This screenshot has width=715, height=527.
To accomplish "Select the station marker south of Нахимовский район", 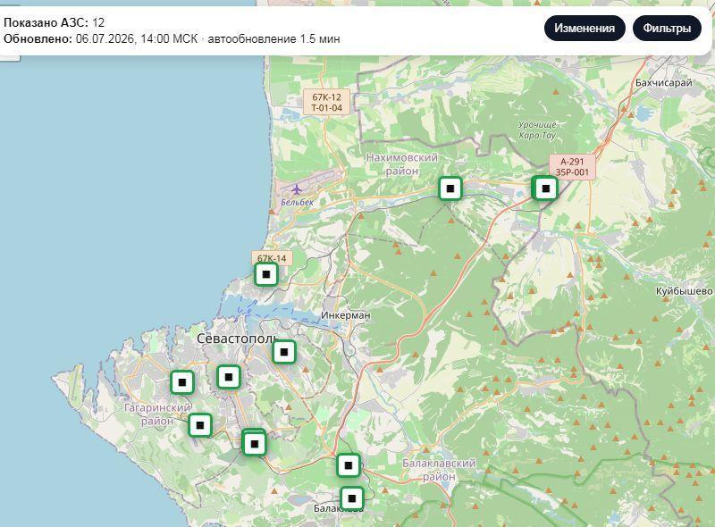I will click(x=450, y=188).
